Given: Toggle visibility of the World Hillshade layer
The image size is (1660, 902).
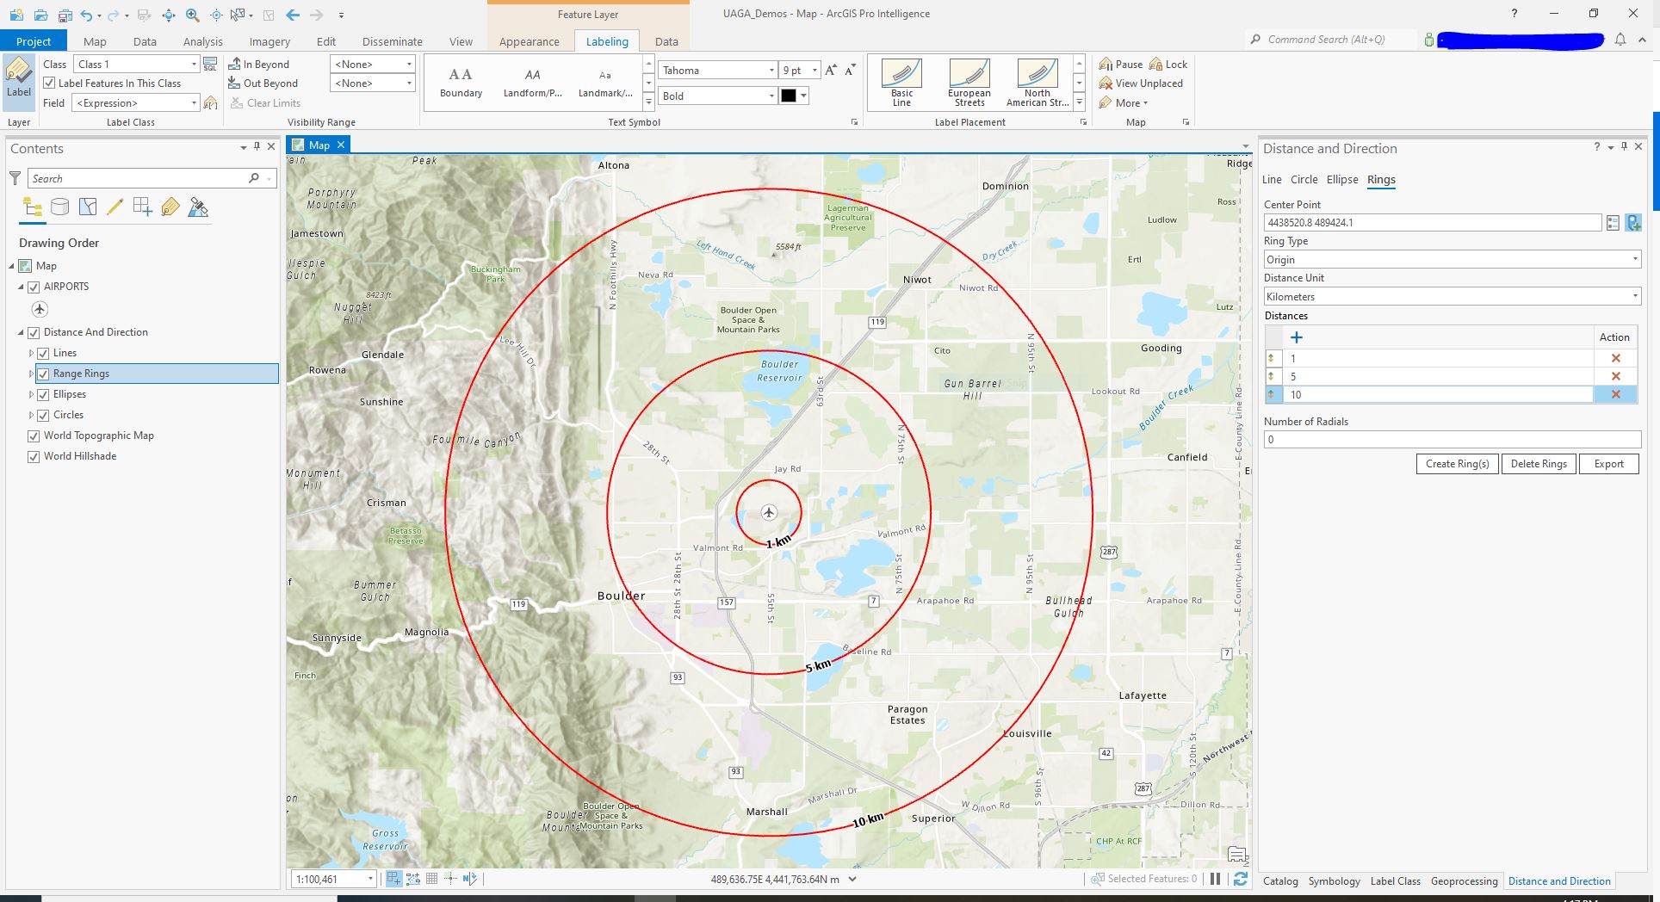Looking at the screenshot, I should (34, 456).
